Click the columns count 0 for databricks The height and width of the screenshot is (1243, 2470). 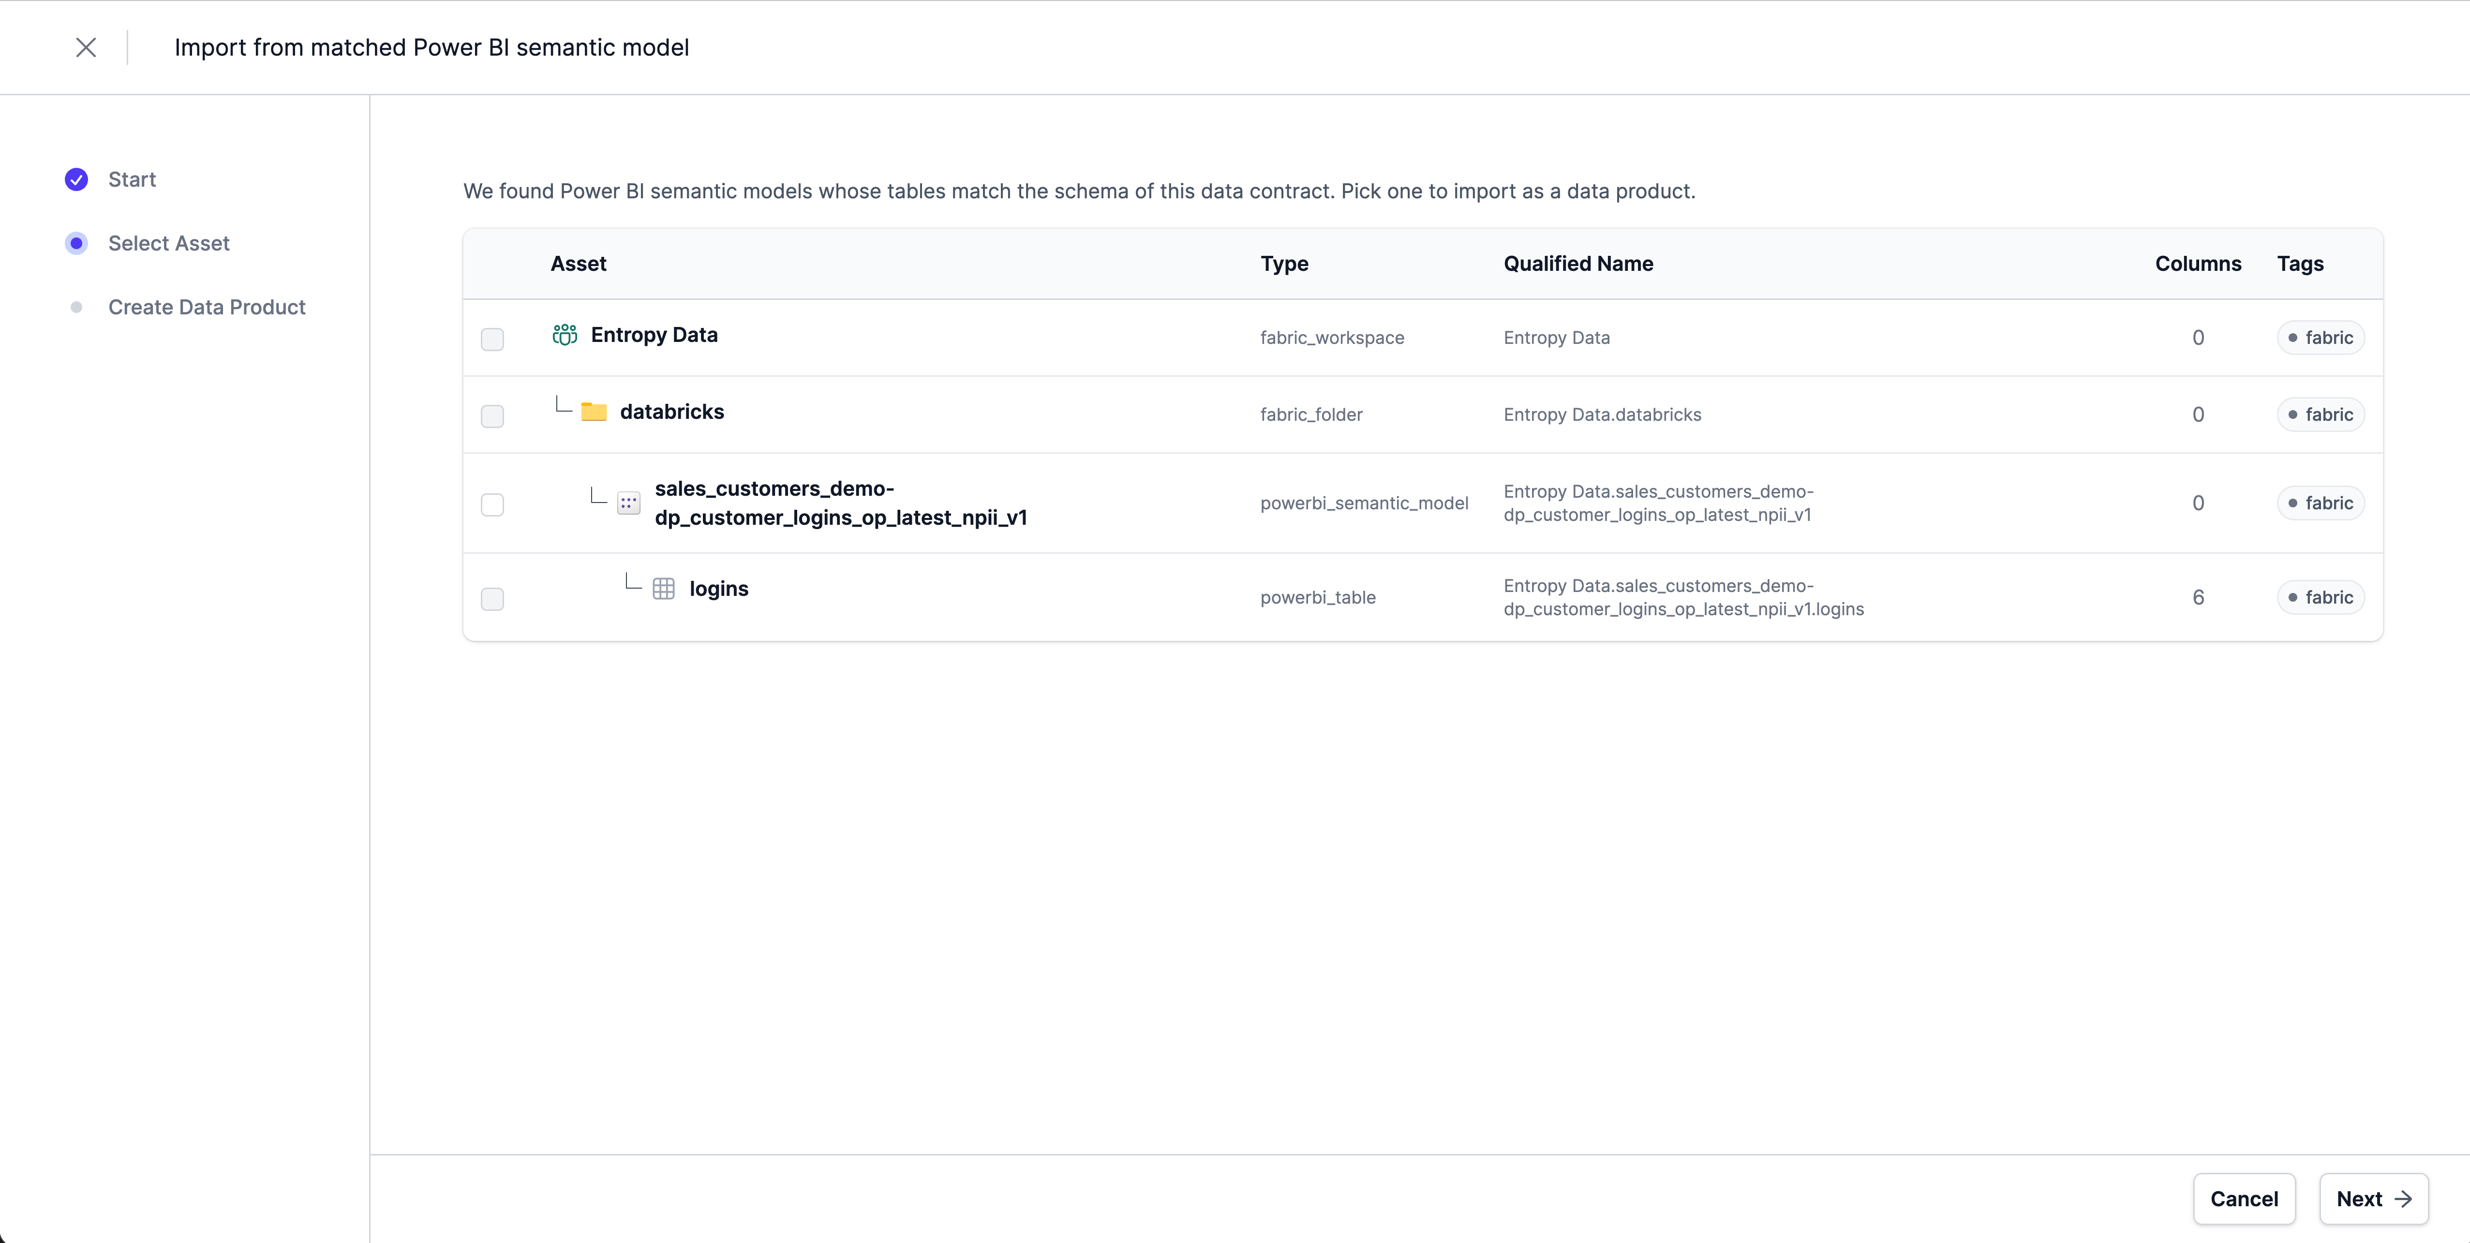(x=2198, y=415)
